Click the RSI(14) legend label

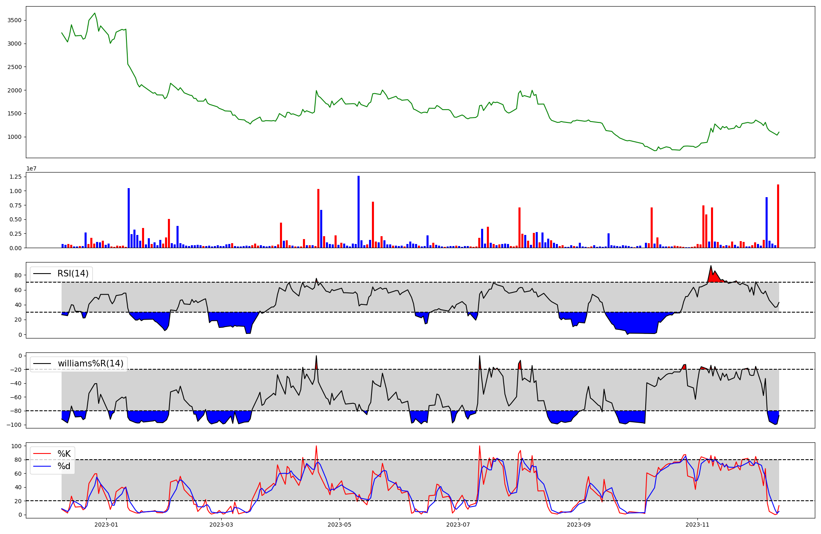coord(73,274)
